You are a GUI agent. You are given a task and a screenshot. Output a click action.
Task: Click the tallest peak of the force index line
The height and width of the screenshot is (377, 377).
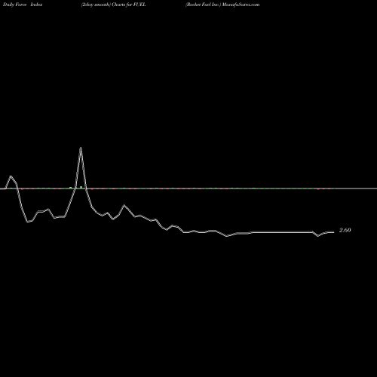[81, 149]
